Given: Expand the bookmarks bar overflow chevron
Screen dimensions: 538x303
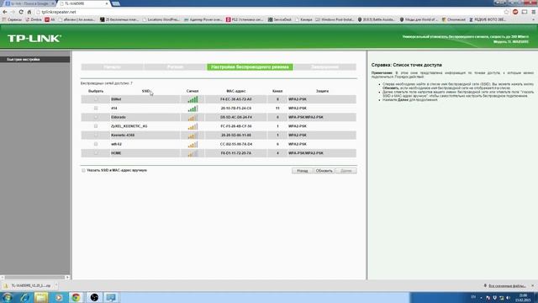Looking at the screenshot, I should 534,20.
